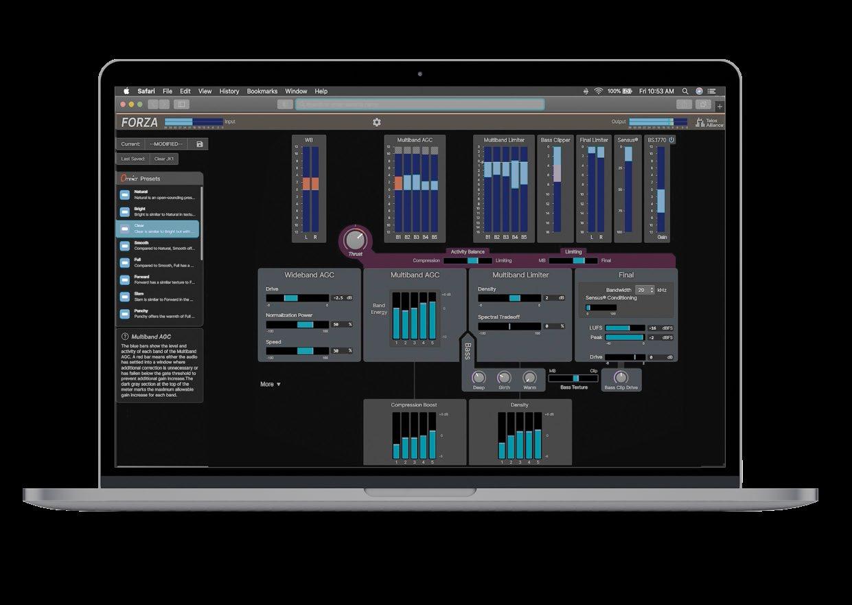
Task: Open the Bookmarks menu
Action: coord(262,91)
